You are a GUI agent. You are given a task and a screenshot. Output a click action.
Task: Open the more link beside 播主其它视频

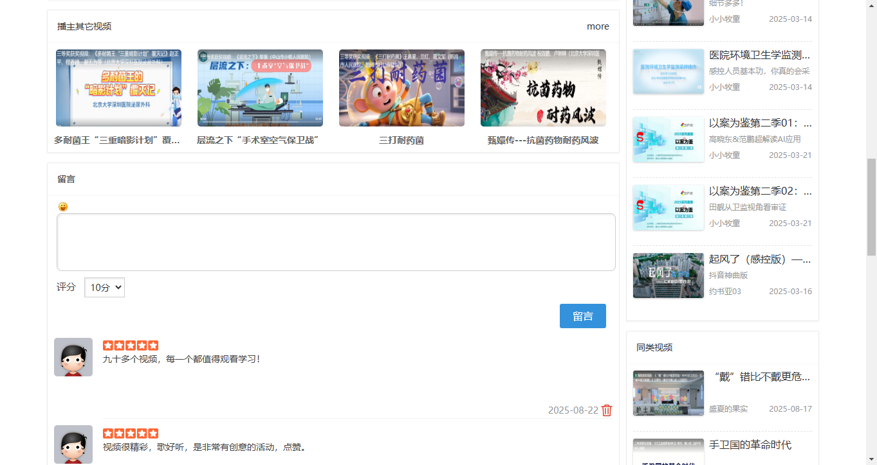coord(598,26)
